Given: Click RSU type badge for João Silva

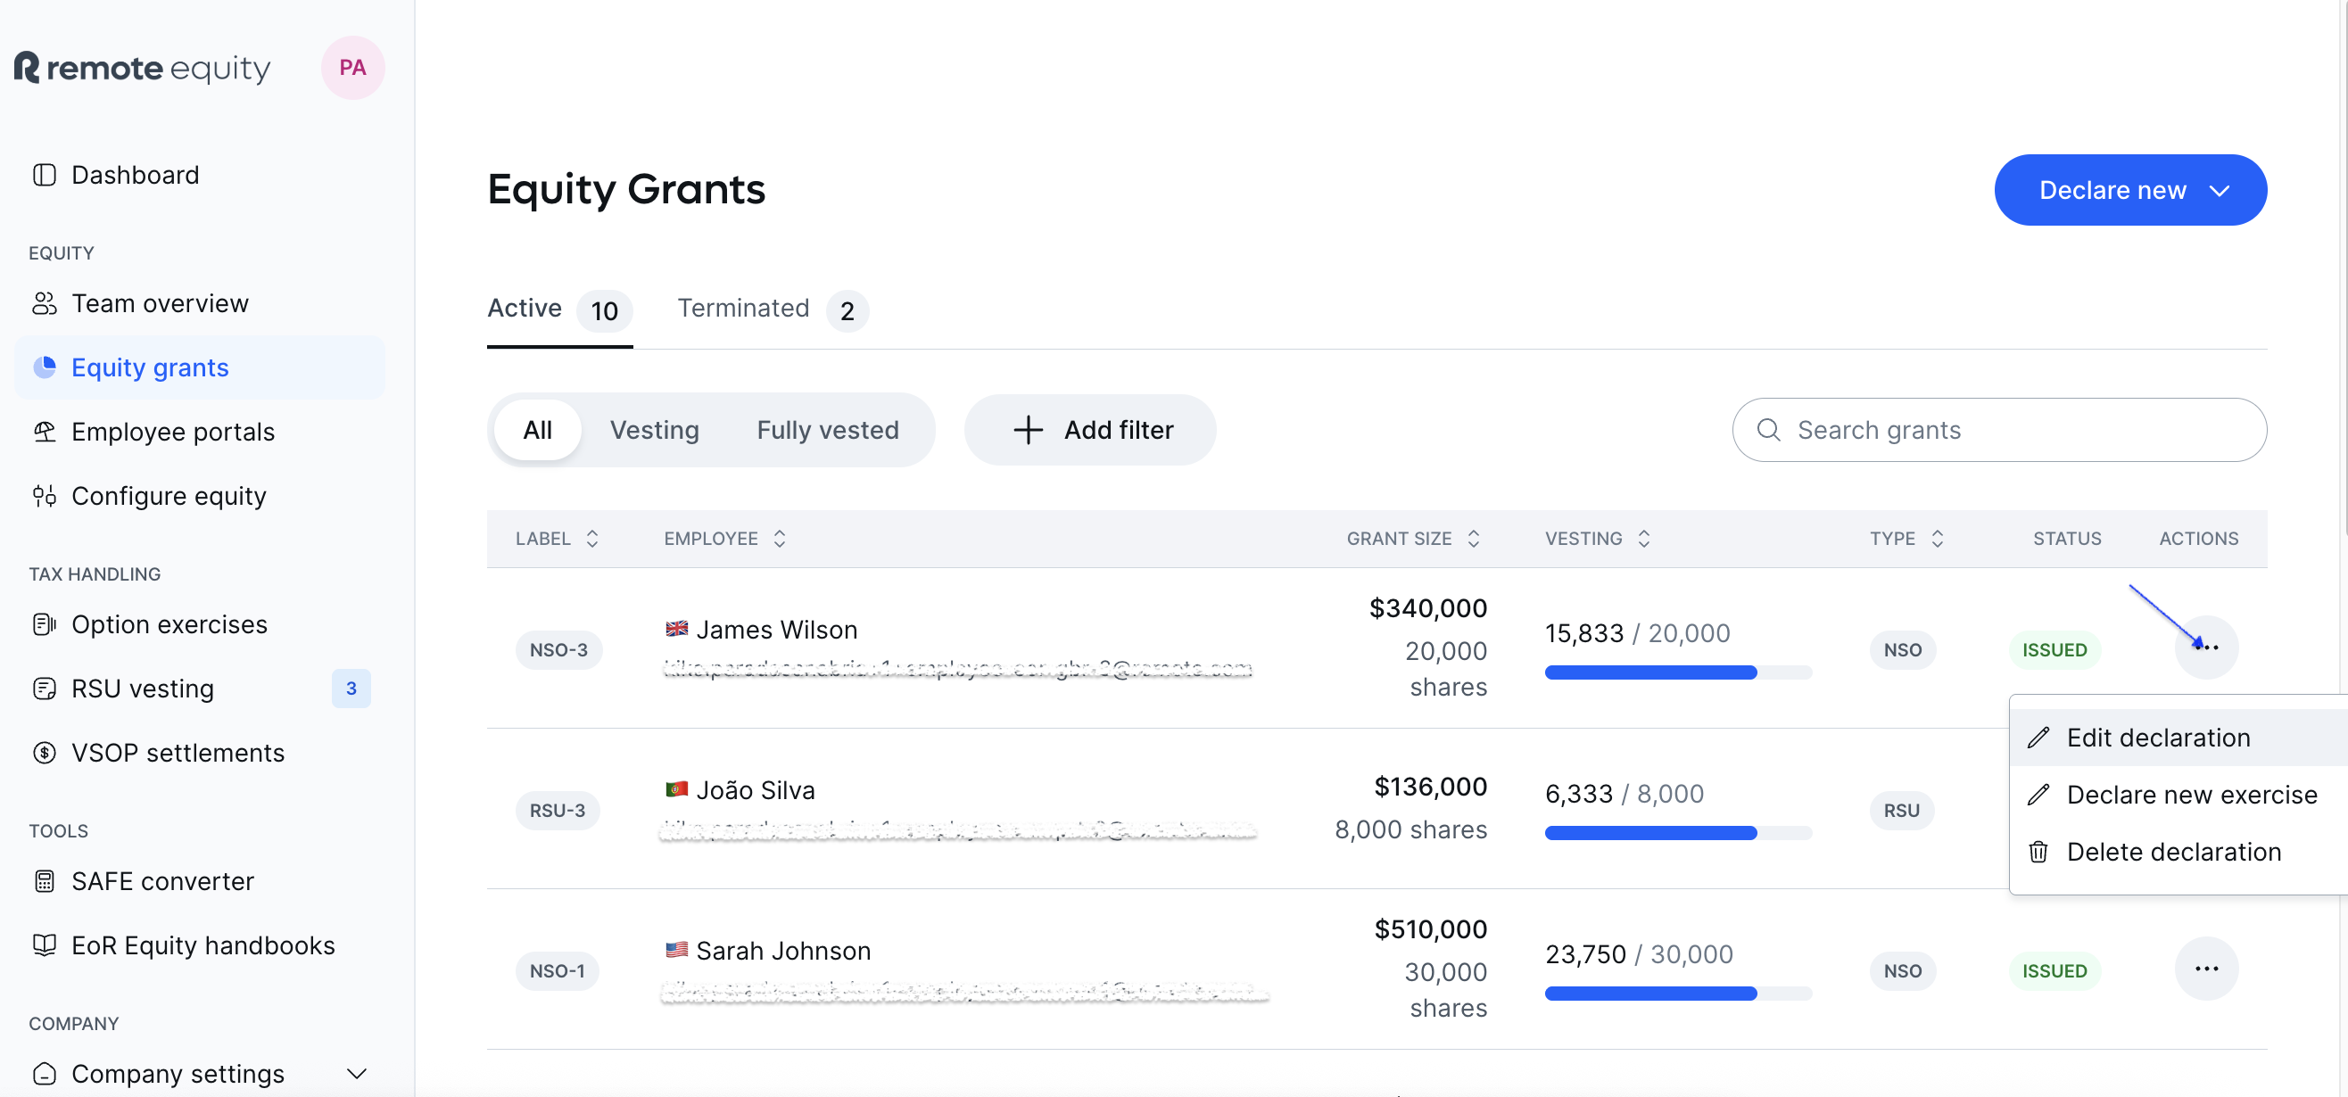Looking at the screenshot, I should (1901, 810).
